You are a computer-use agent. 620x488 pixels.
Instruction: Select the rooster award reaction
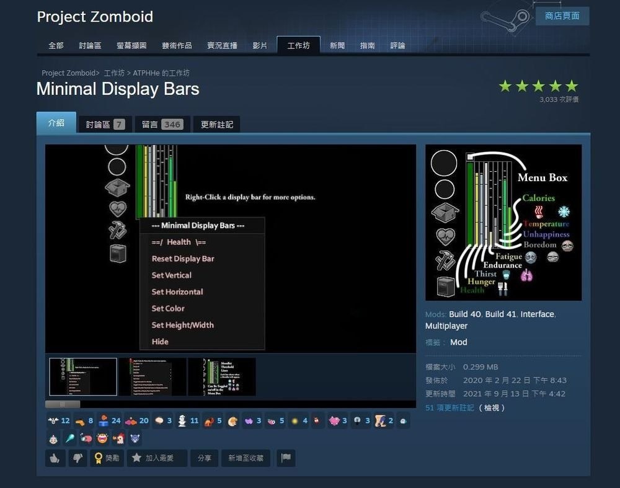pos(118,438)
